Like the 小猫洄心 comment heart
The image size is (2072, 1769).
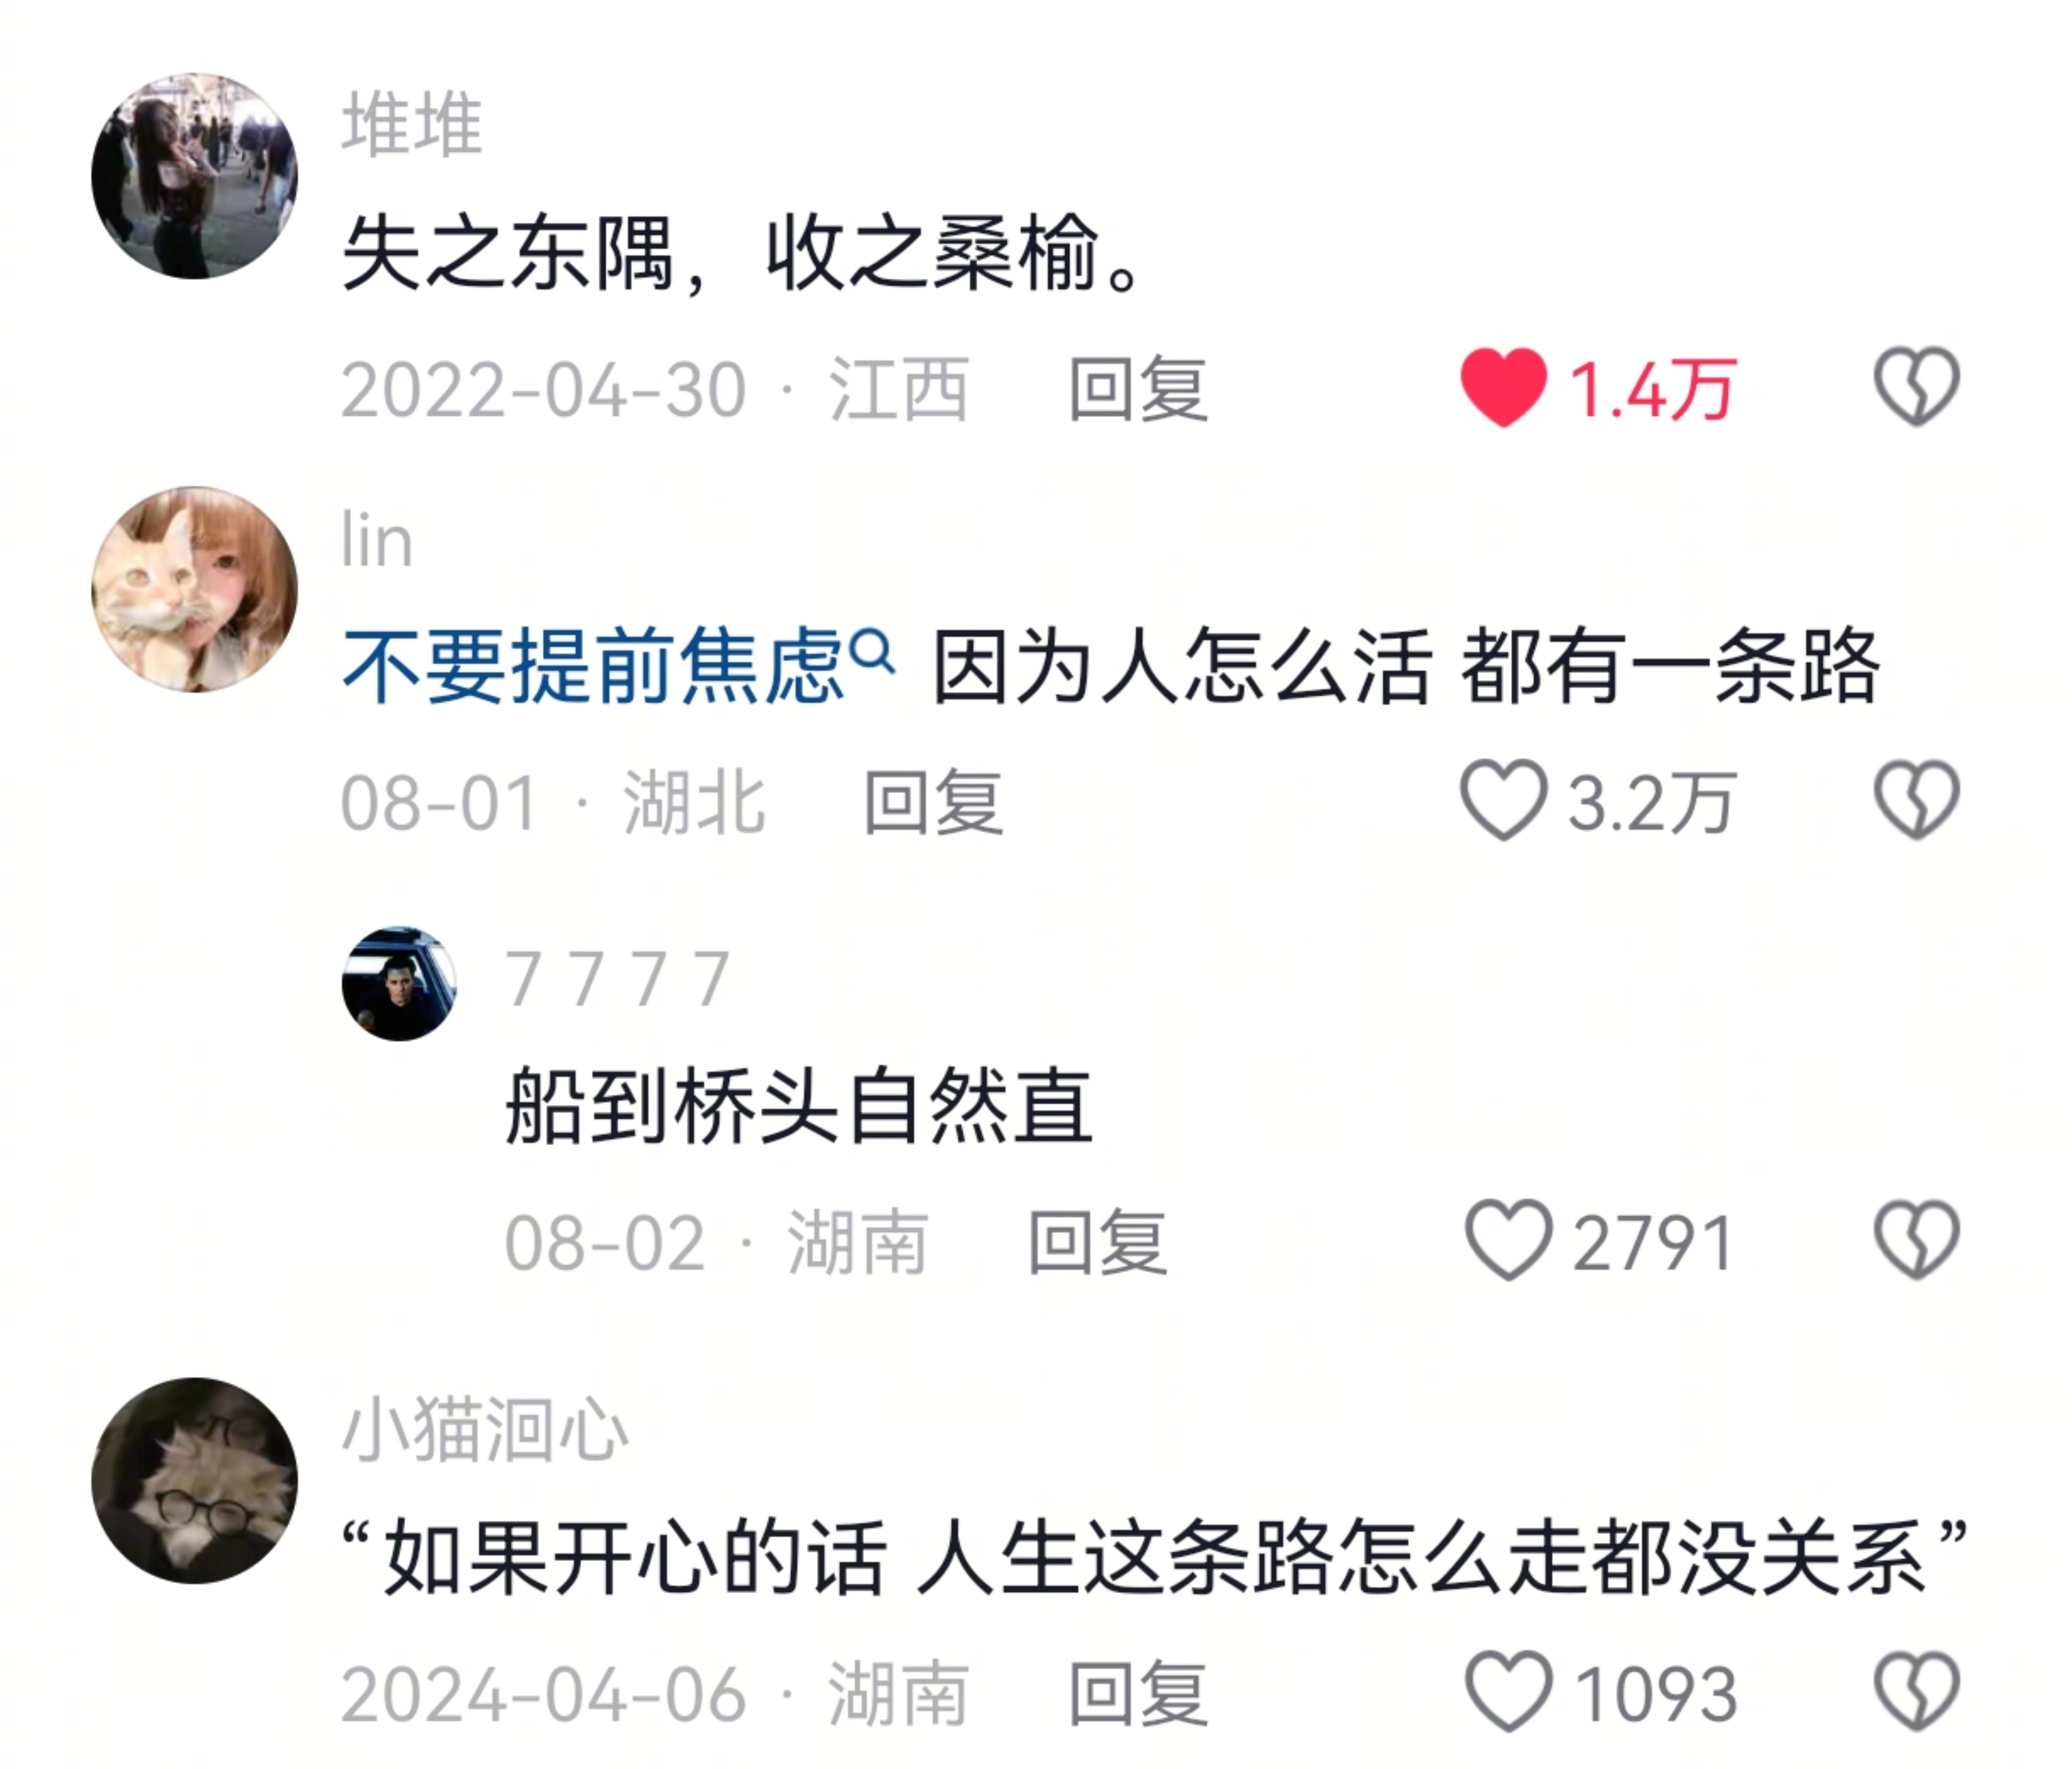pyautogui.click(x=1508, y=1691)
